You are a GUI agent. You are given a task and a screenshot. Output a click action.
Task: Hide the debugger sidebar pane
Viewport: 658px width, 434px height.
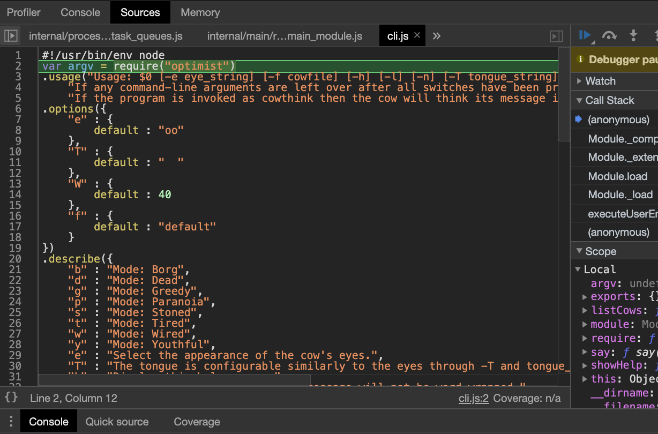[557, 36]
